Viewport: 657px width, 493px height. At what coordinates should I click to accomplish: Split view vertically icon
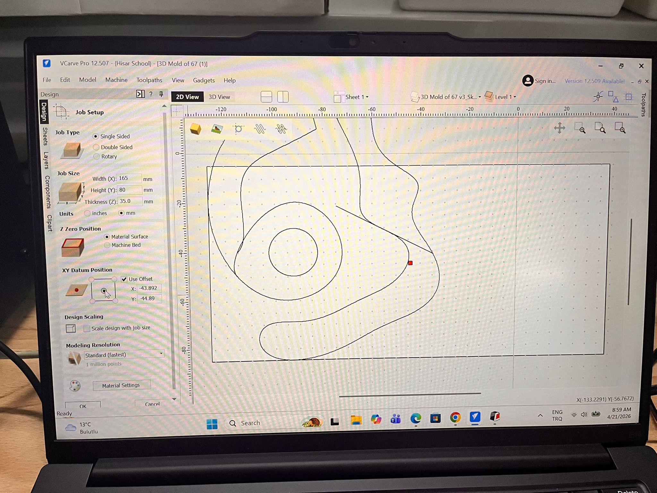pos(283,97)
